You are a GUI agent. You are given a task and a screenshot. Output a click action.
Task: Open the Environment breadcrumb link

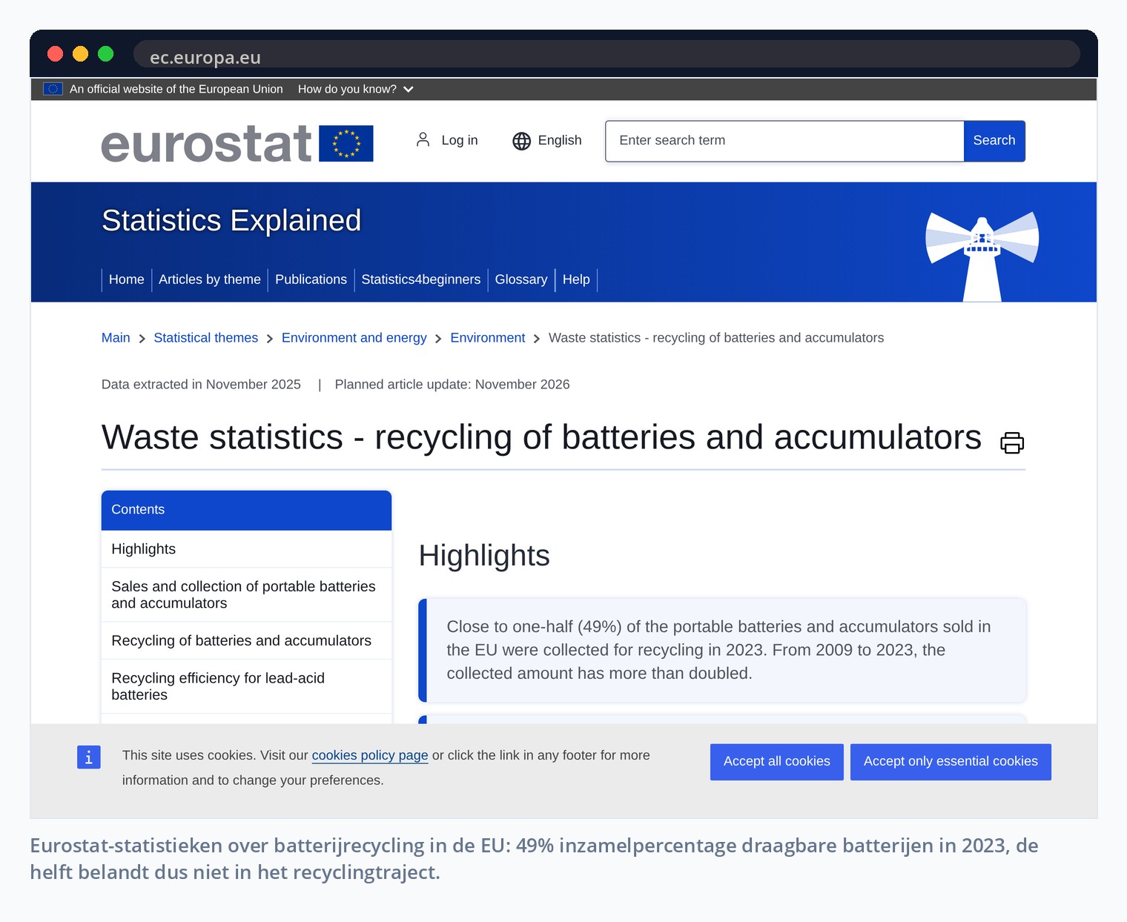pos(488,338)
